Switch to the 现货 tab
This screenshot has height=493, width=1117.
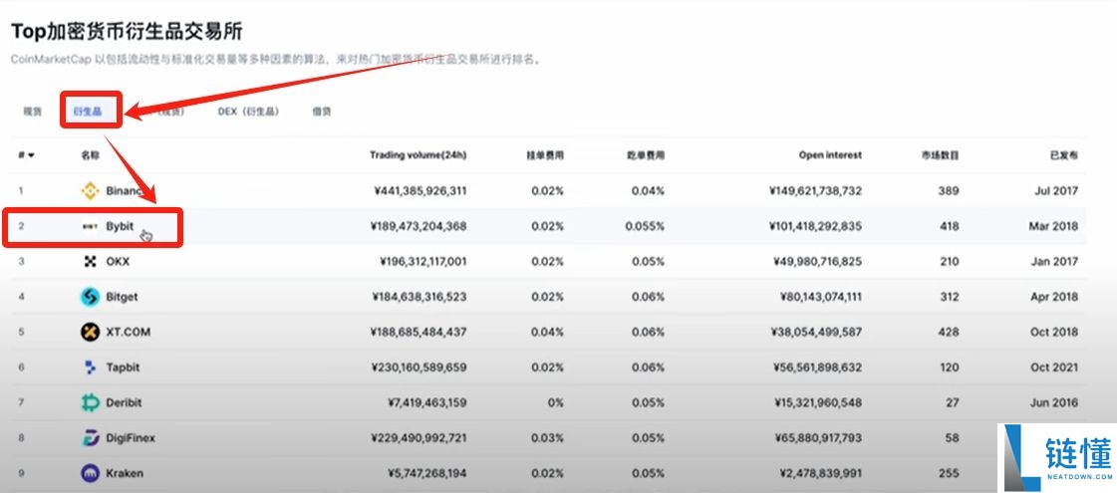point(33,112)
